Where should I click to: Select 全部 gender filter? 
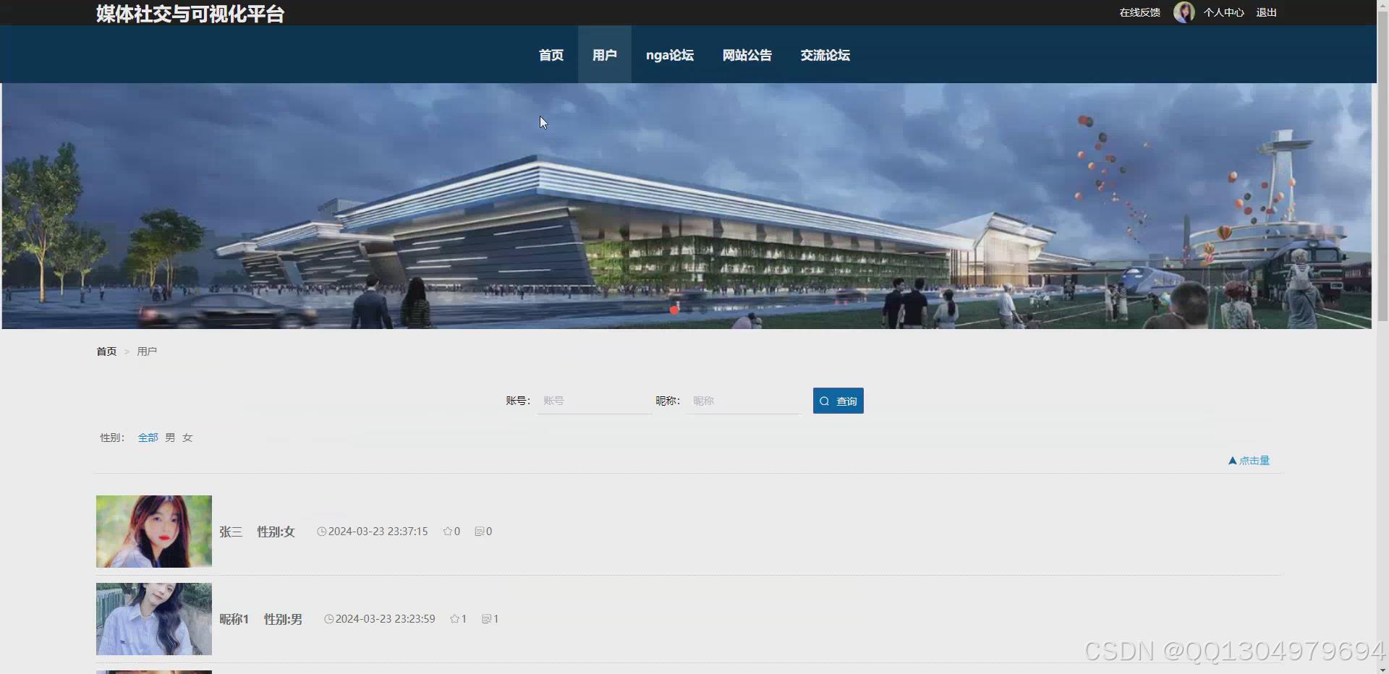click(x=148, y=438)
